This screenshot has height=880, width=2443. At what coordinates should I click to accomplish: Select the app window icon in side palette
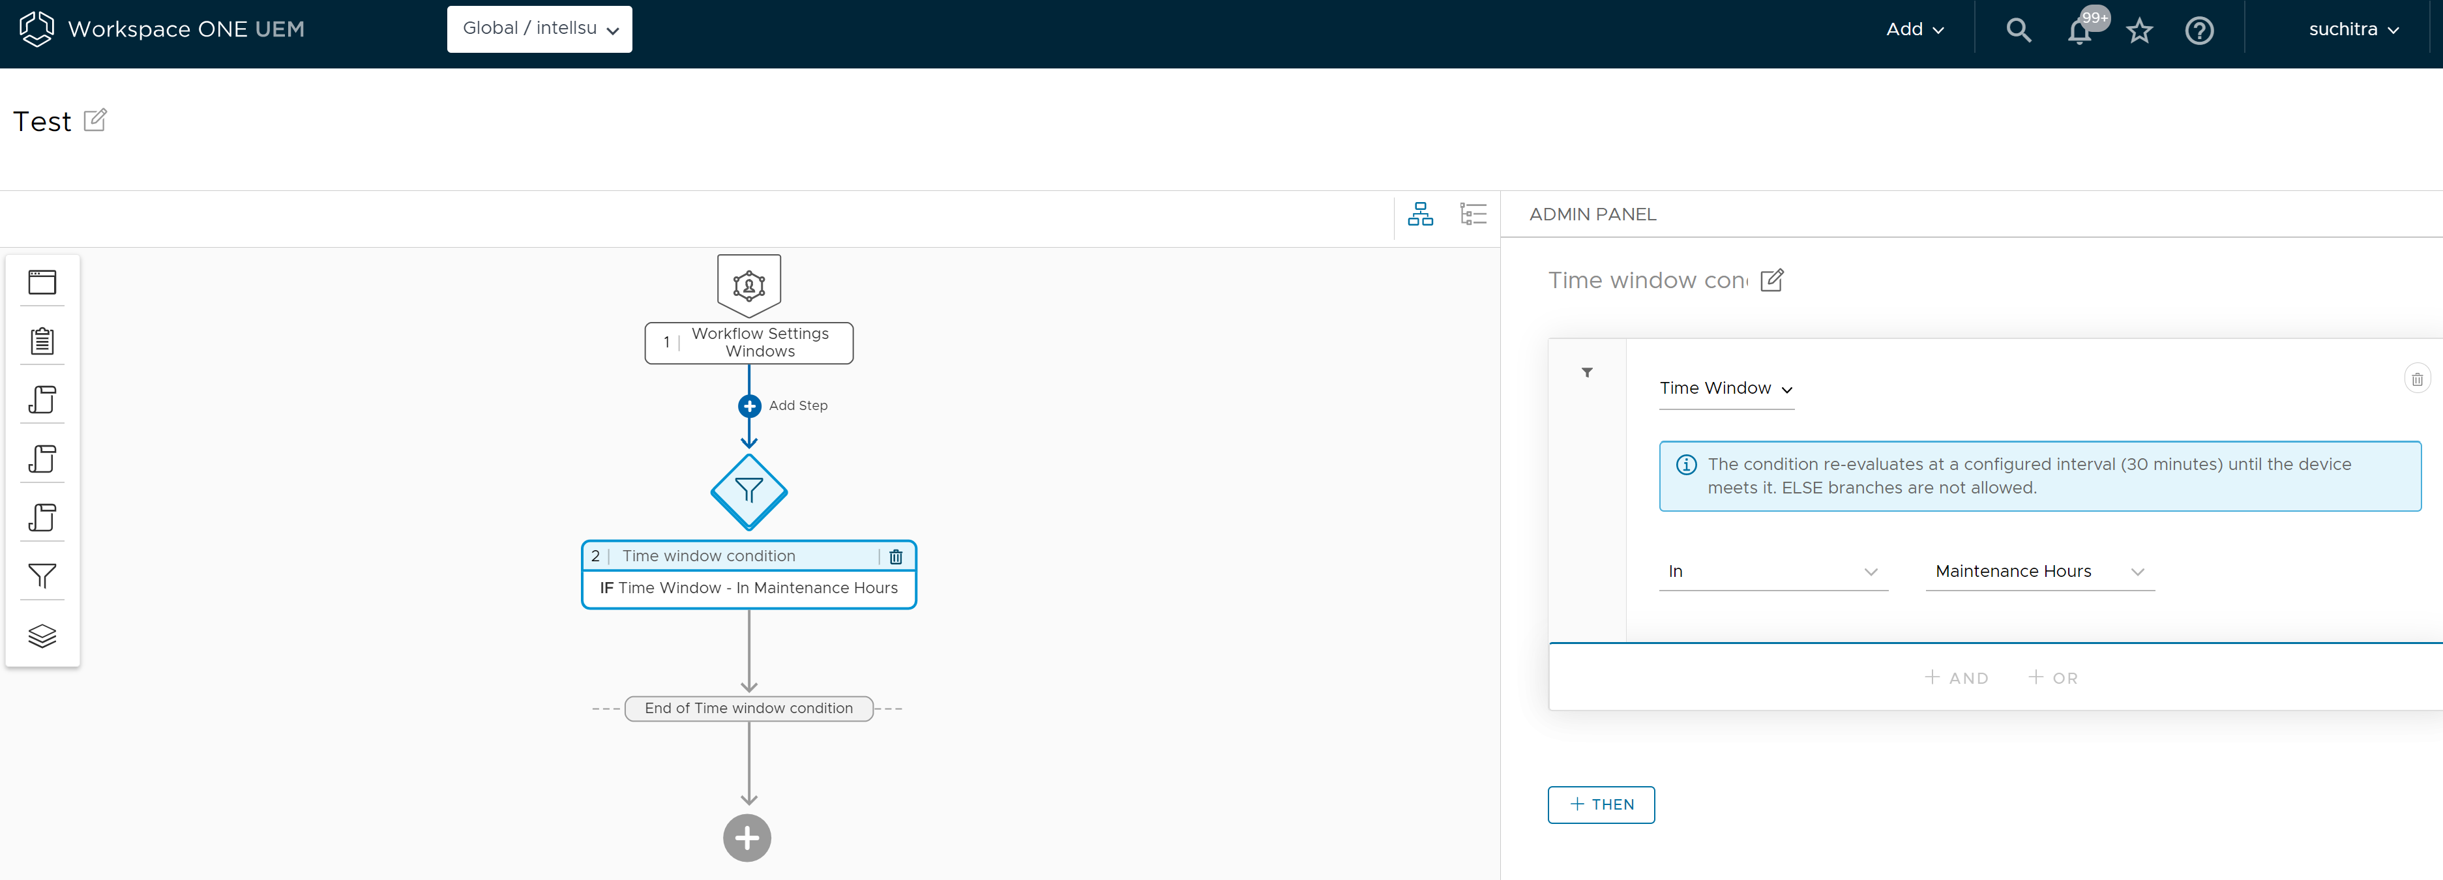[x=42, y=282]
